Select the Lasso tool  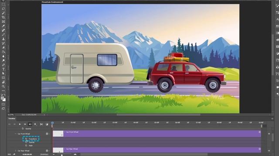coord(3,9)
